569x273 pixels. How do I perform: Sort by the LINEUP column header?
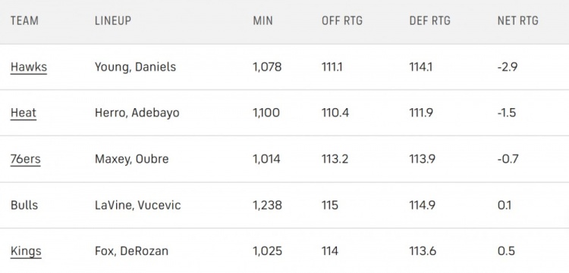tap(113, 20)
